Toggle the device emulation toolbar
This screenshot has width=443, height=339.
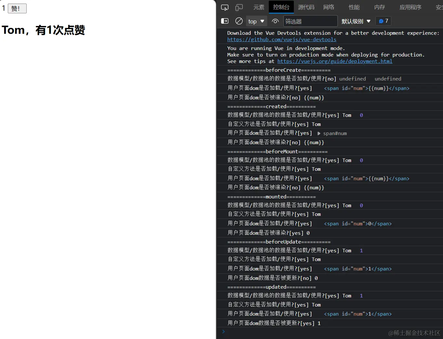239,7
